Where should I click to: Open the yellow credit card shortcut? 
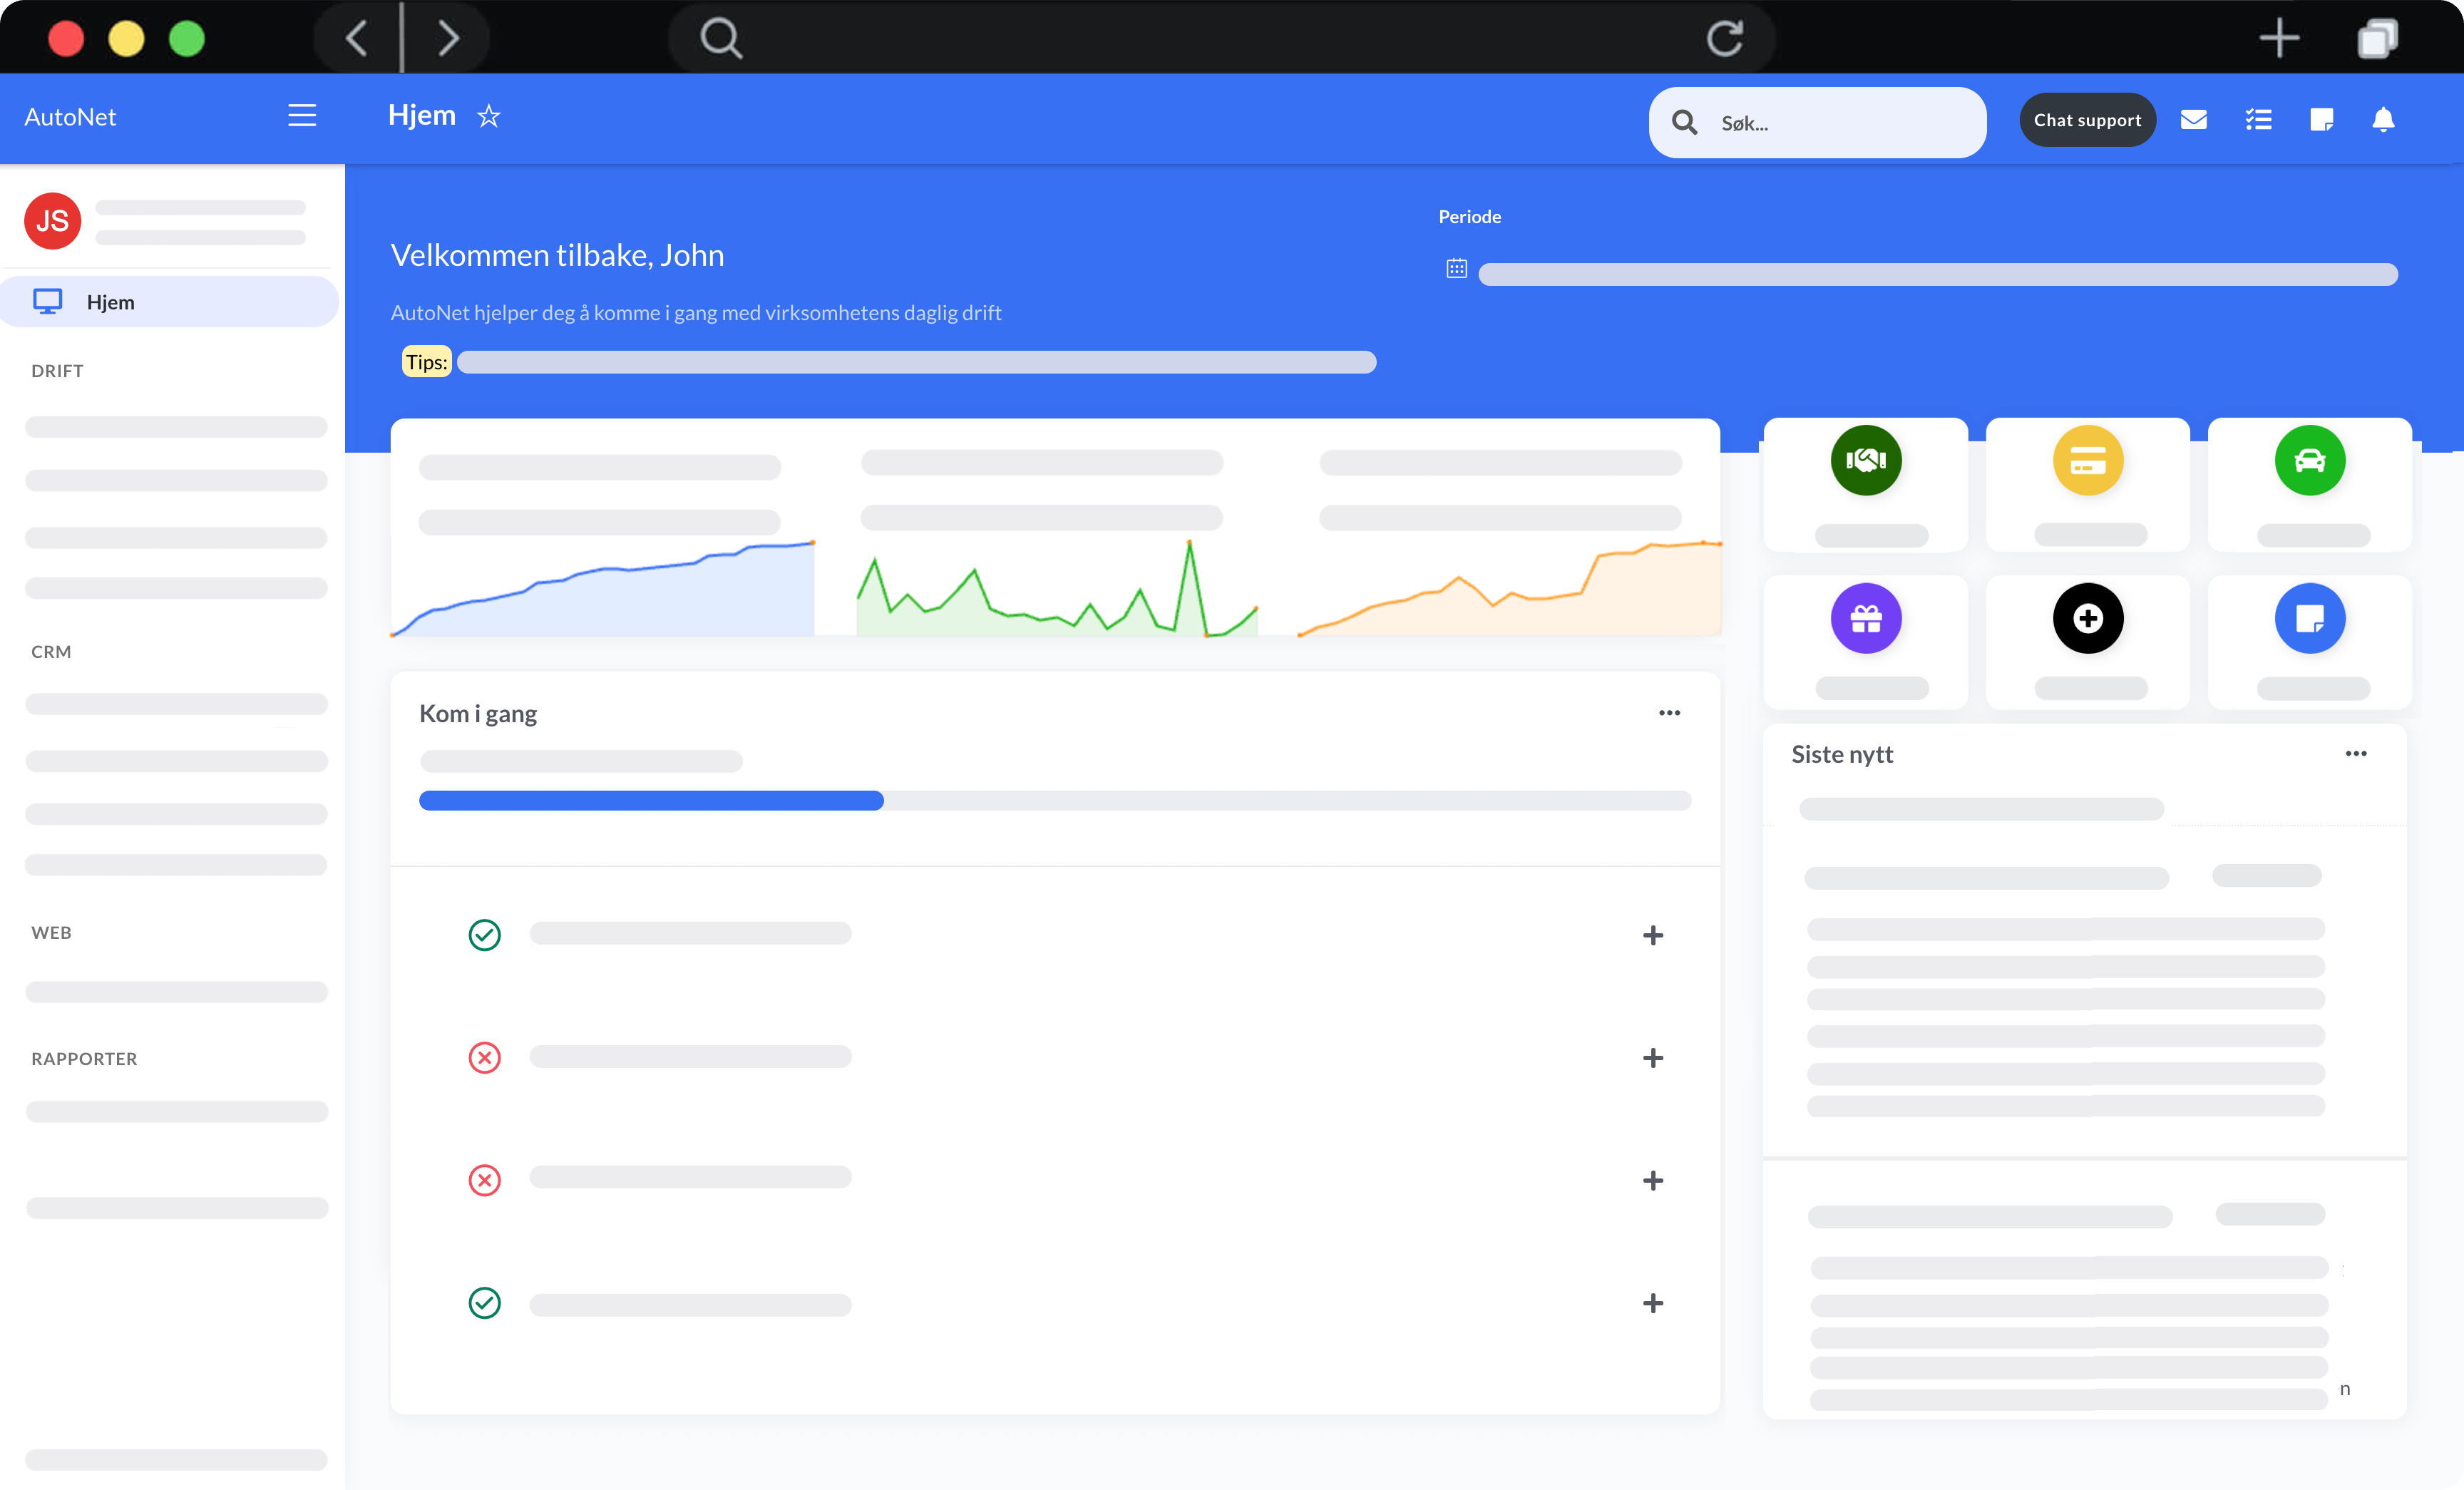click(2087, 460)
